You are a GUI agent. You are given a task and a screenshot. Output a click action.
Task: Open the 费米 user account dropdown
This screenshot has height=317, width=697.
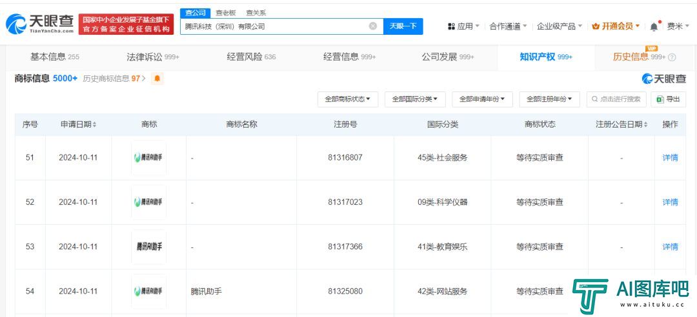click(x=679, y=26)
